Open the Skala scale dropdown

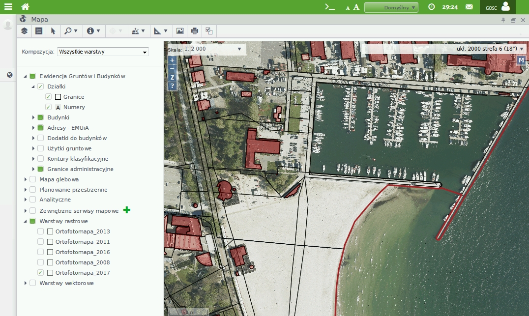(x=239, y=49)
